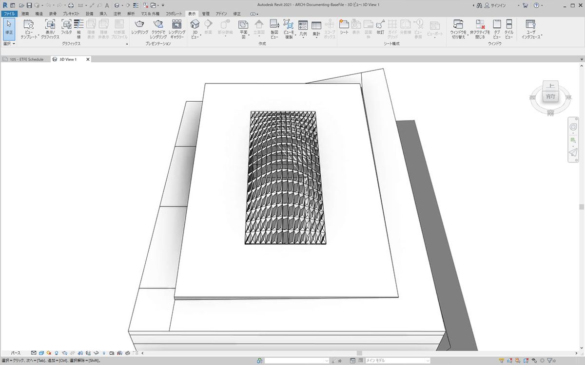This screenshot has width=585, height=365.
Task: Switch to the 注釈 ribbon tab
Action: [117, 14]
